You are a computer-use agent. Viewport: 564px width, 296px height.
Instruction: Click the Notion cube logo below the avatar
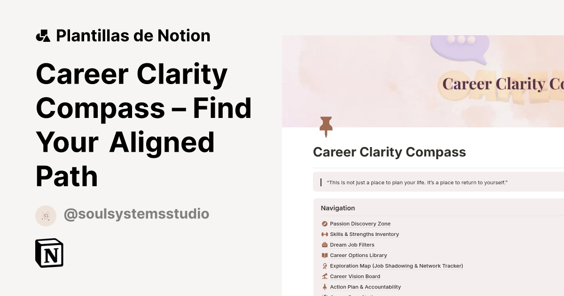click(49, 253)
